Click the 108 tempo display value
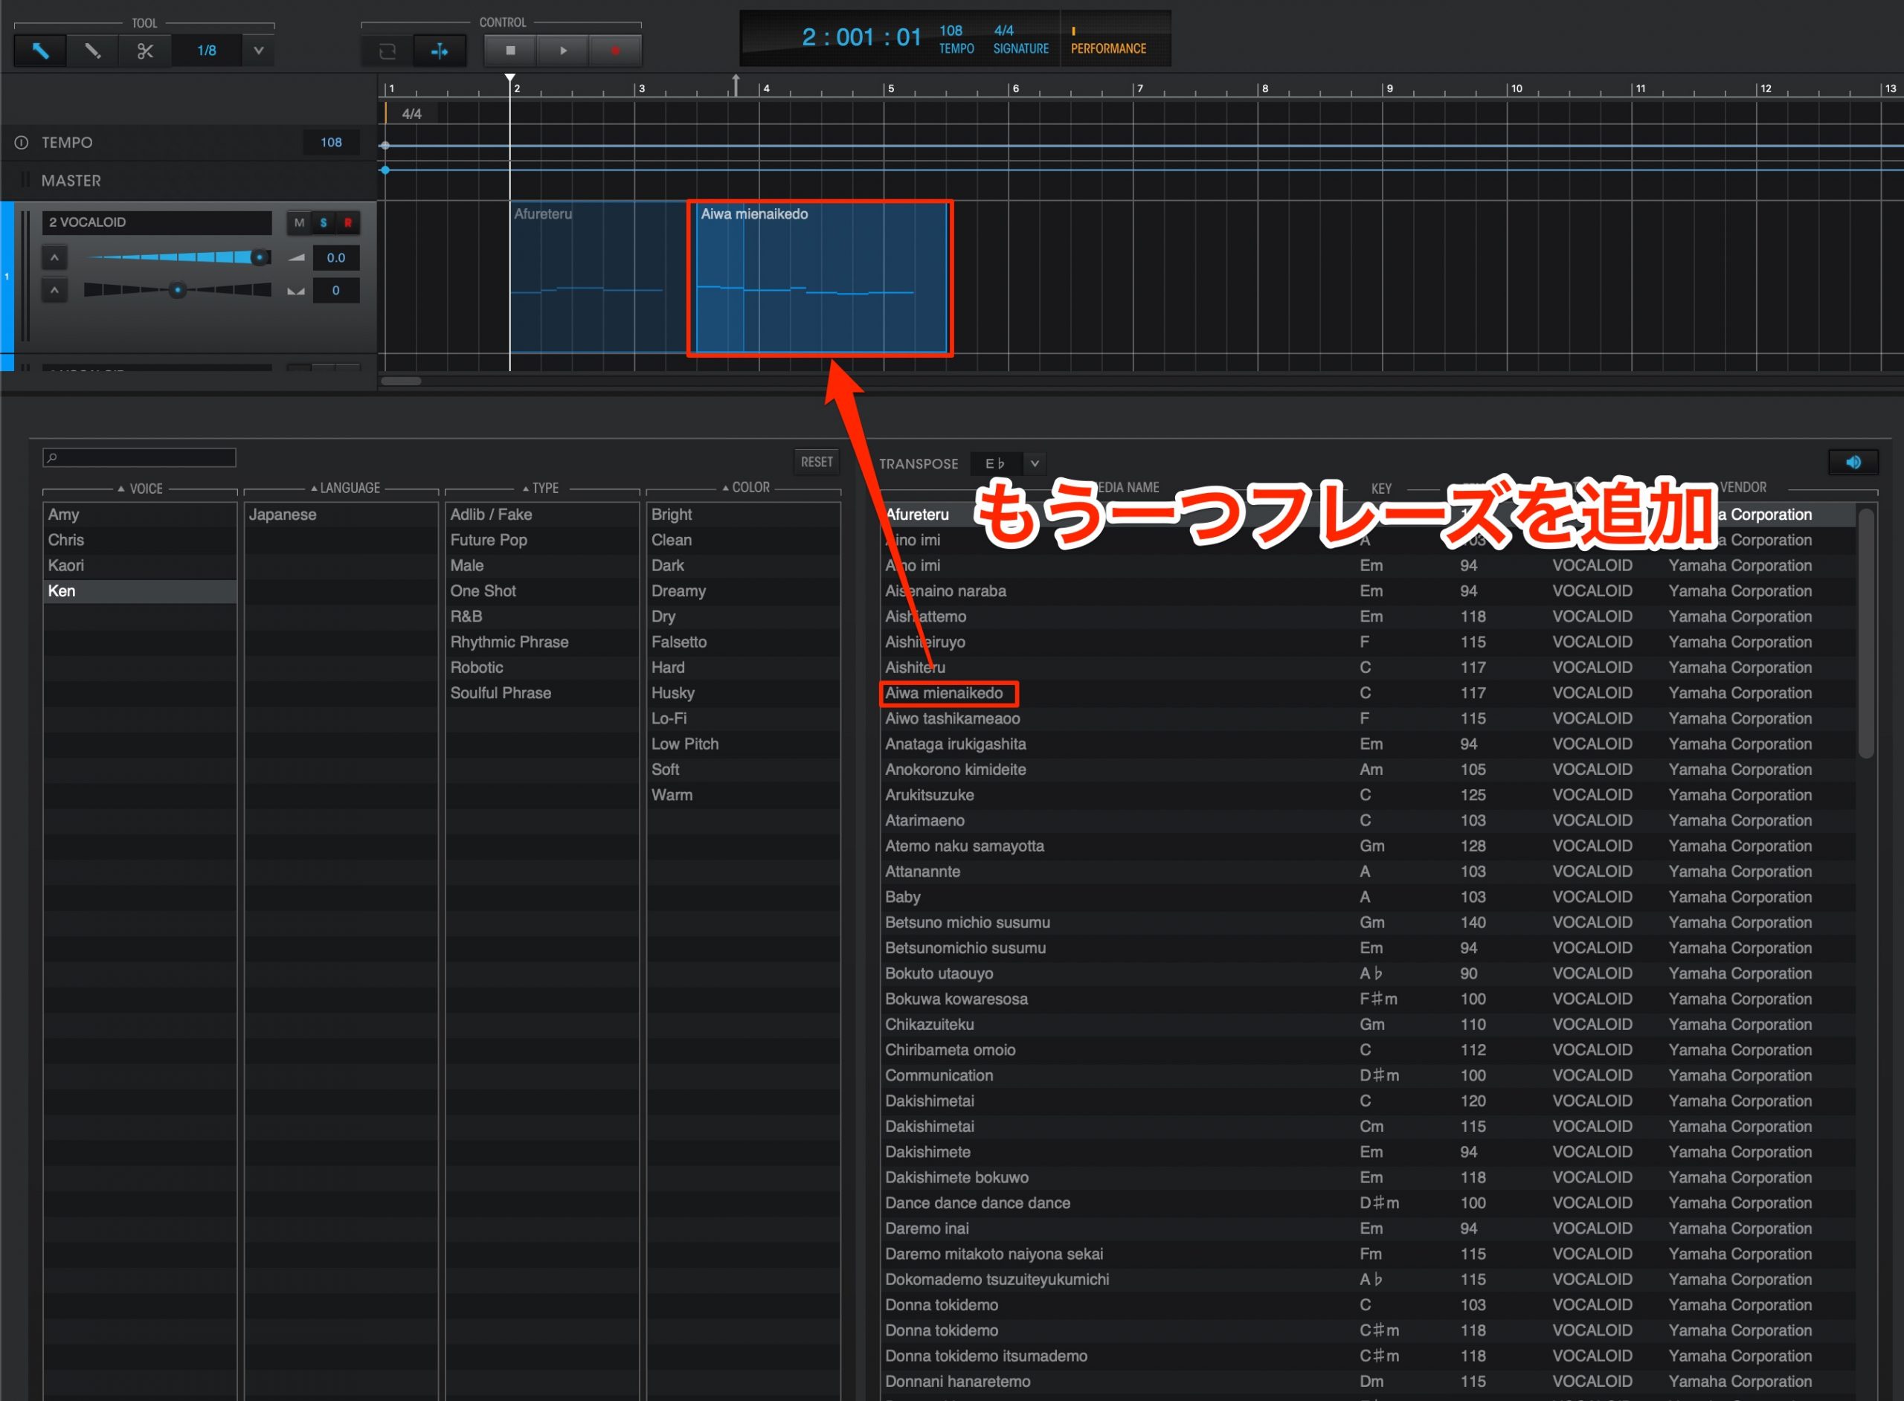1904x1401 pixels. pos(951,30)
